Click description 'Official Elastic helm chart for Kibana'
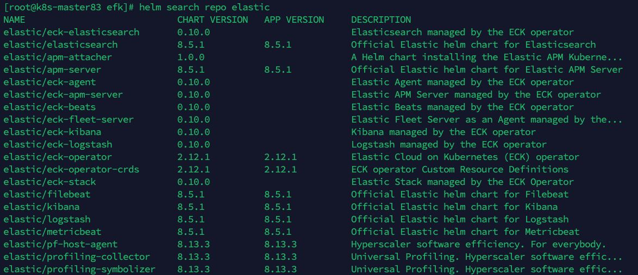The image size is (638, 275). coord(454,207)
